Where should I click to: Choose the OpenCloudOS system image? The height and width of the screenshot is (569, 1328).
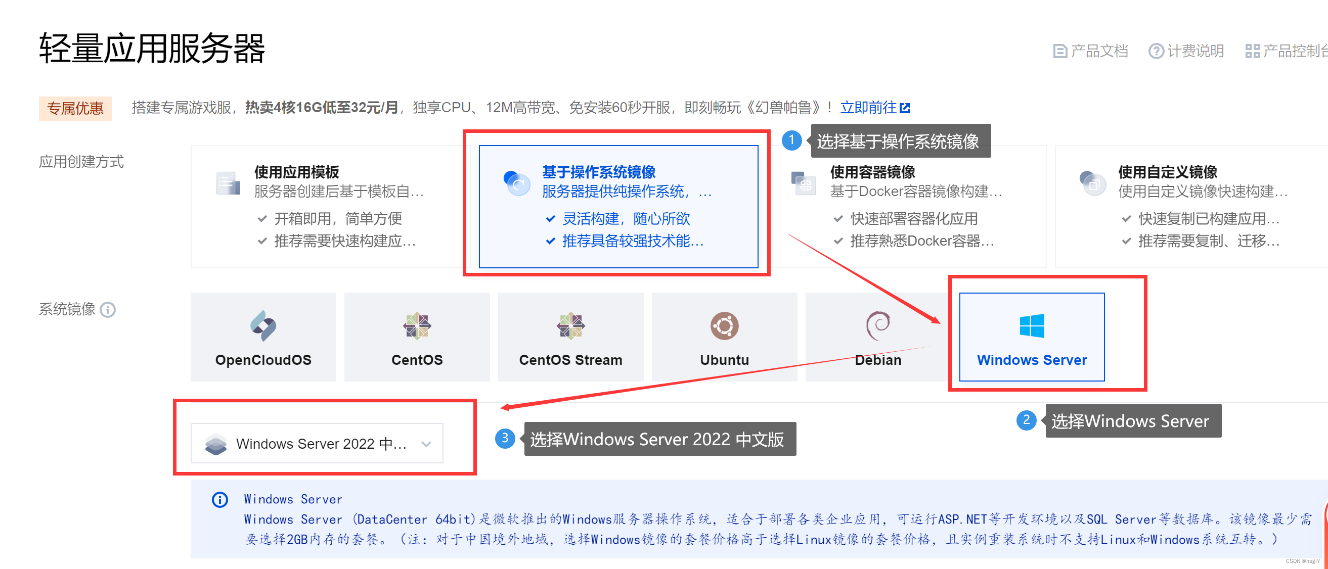pyautogui.click(x=263, y=337)
